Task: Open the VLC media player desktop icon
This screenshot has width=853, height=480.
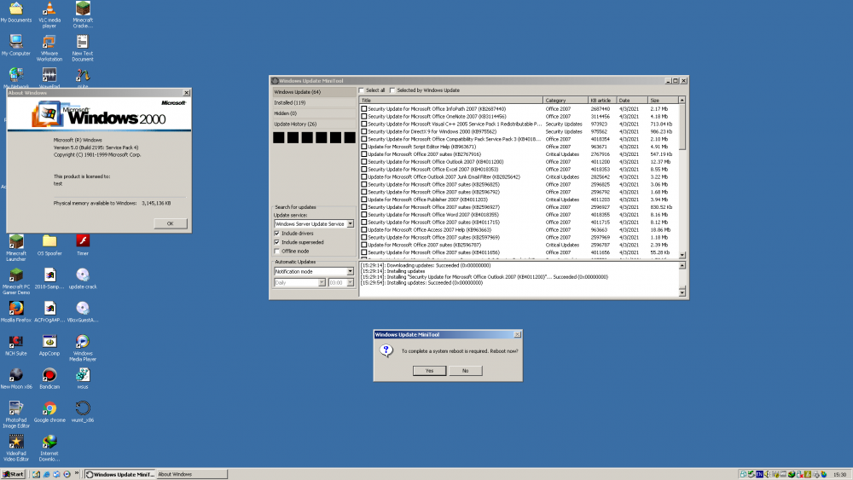Action: point(49,14)
